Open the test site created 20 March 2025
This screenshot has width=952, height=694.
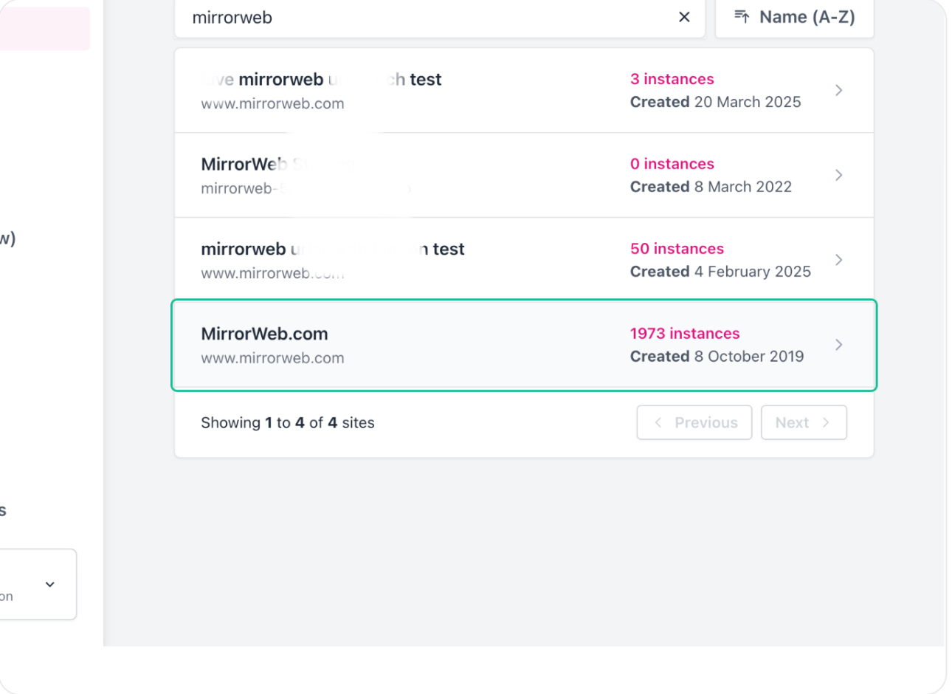coord(524,90)
